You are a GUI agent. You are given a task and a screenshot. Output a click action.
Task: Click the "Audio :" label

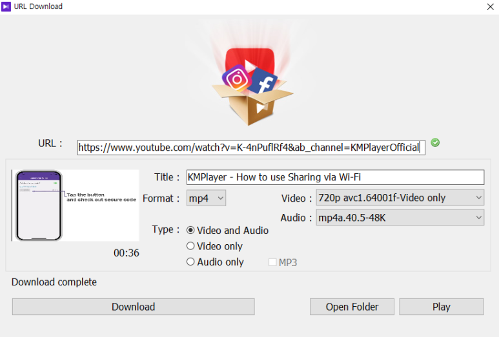pyautogui.click(x=296, y=218)
